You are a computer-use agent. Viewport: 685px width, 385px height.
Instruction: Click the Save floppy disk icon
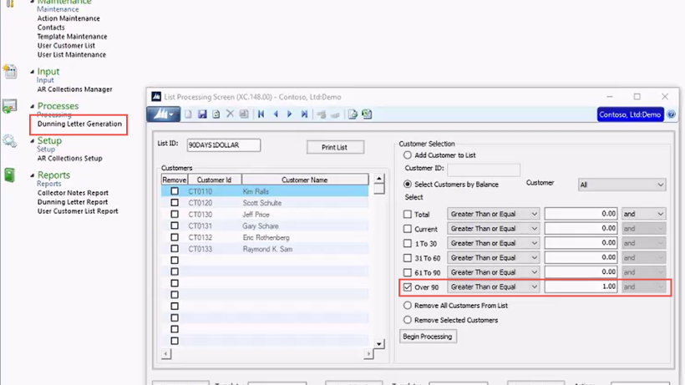[x=202, y=114]
